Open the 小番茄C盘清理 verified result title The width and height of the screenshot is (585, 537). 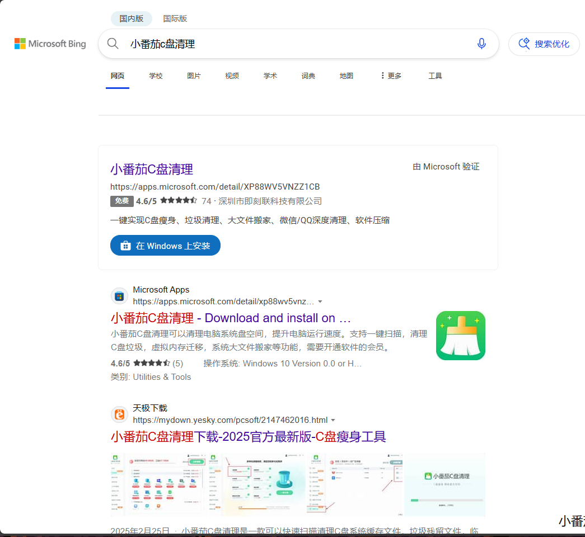click(x=152, y=169)
